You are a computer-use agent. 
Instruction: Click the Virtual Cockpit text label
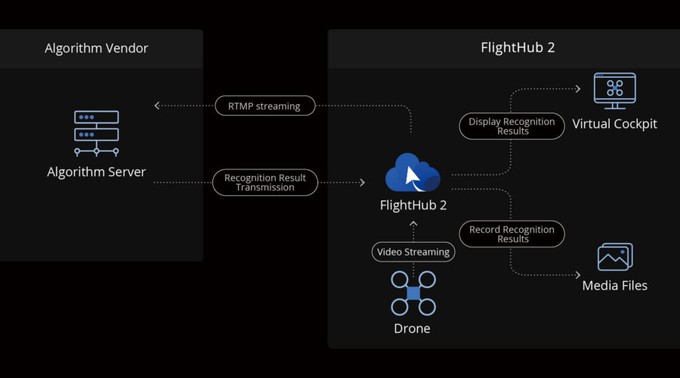(x=614, y=124)
